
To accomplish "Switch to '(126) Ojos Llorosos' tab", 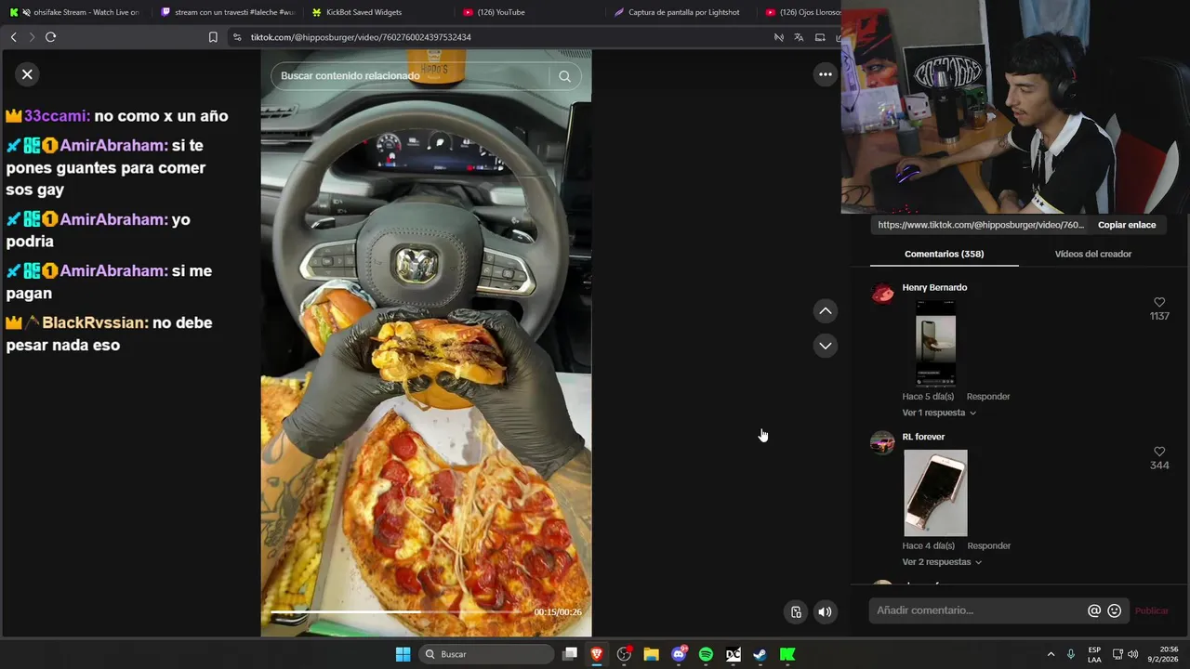I will click(801, 12).
